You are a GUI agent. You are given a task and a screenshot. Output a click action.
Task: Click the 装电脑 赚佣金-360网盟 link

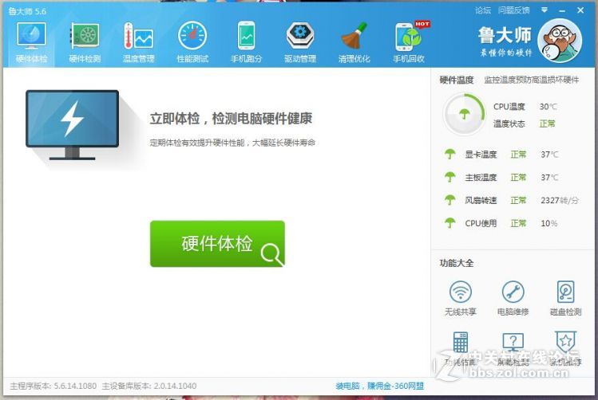tap(380, 386)
